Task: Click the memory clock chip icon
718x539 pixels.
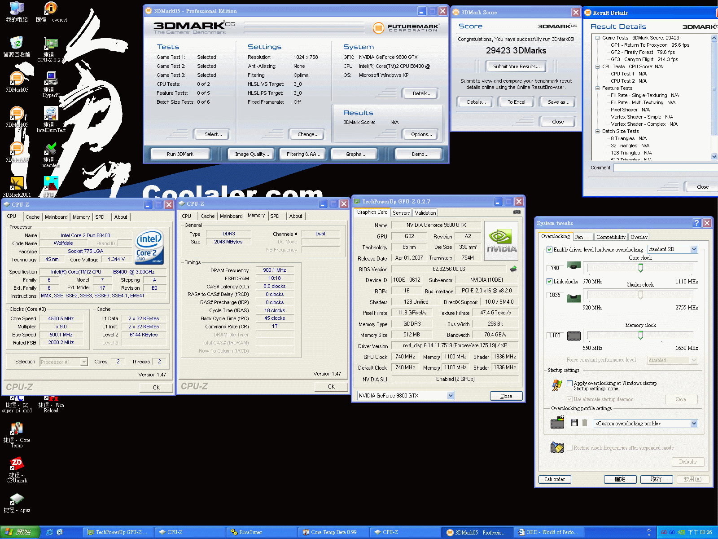Action: tap(574, 336)
